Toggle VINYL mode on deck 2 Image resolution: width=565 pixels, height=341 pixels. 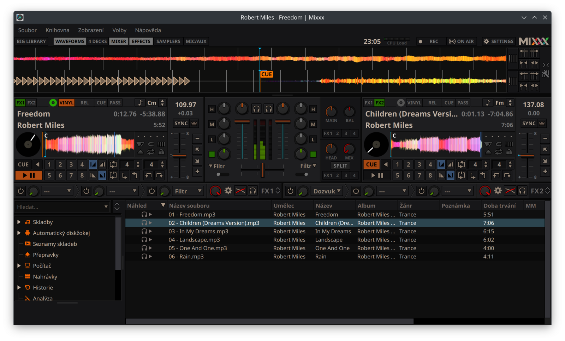coord(414,103)
